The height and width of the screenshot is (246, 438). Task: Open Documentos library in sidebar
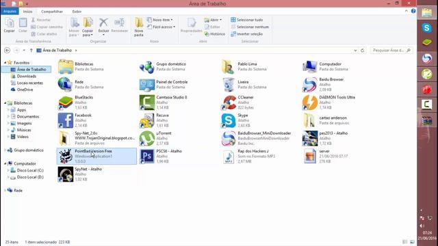point(28,117)
